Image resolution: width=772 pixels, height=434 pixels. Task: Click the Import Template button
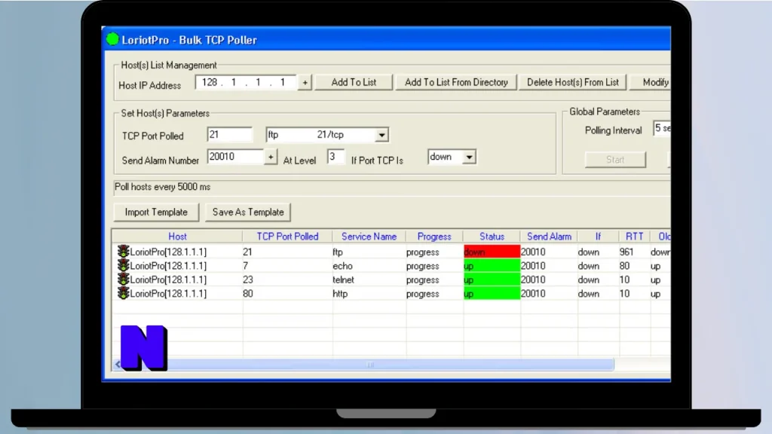(x=156, y=212)
